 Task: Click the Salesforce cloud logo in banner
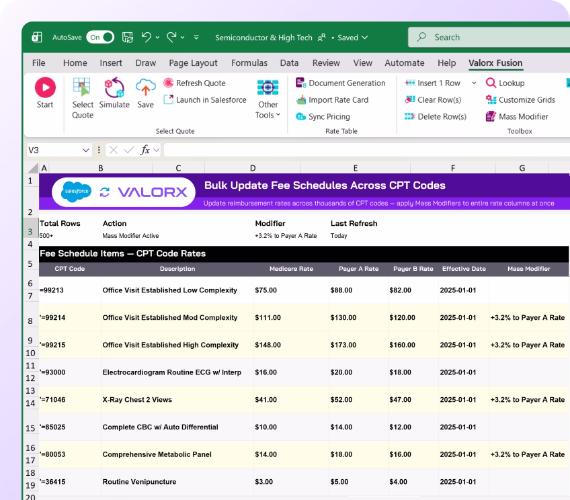pyautogui.click(x=76, y=192)
